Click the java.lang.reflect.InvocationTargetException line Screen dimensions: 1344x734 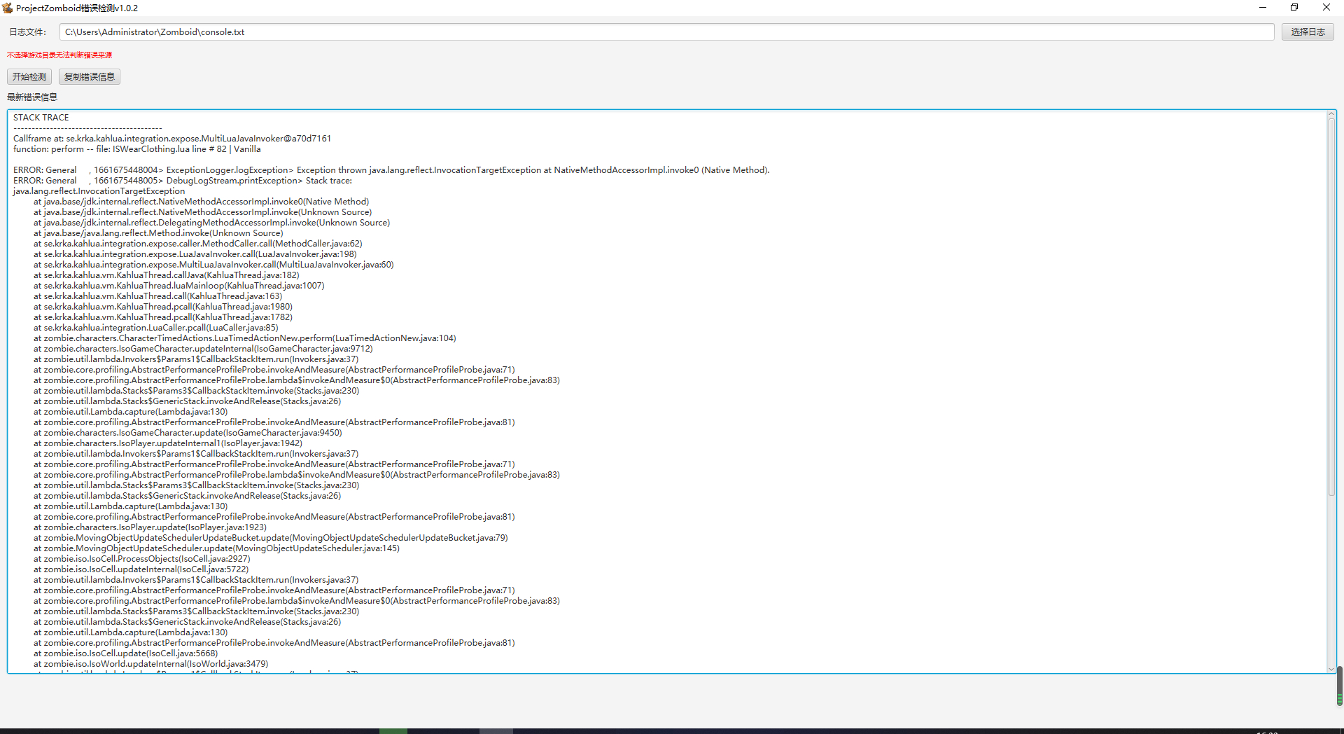pyautogui.click(x=99, y=191)
